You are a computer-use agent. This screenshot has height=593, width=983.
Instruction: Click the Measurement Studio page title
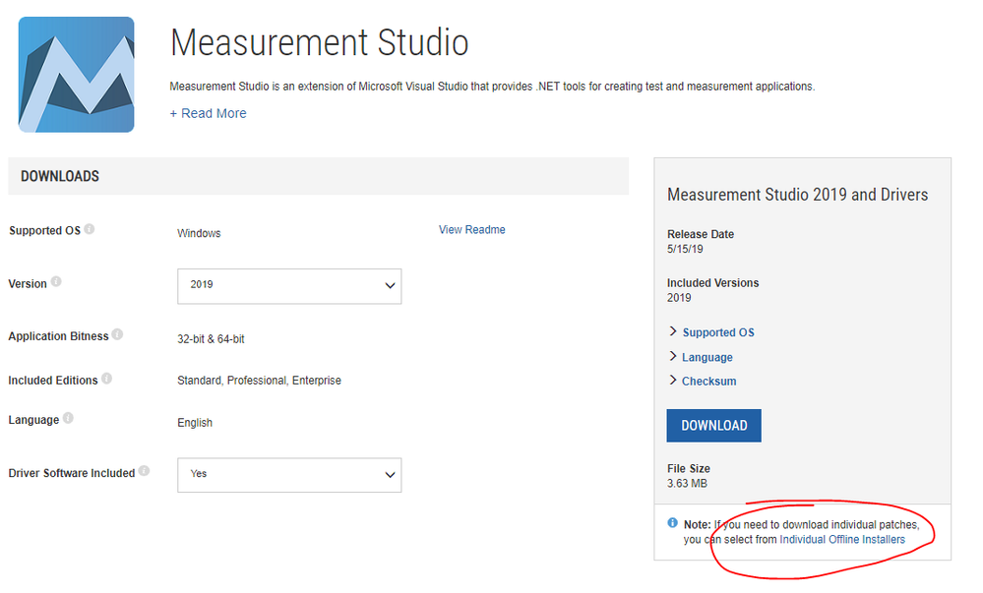pos(319,42)
